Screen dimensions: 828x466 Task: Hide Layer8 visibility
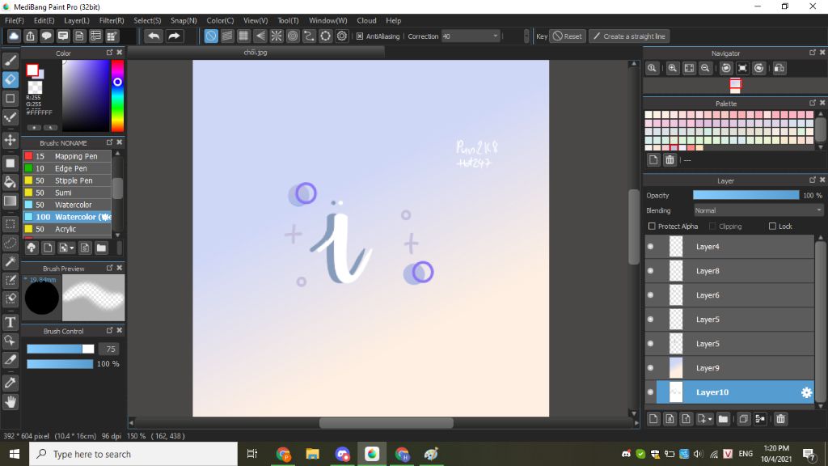coord(651,271)
